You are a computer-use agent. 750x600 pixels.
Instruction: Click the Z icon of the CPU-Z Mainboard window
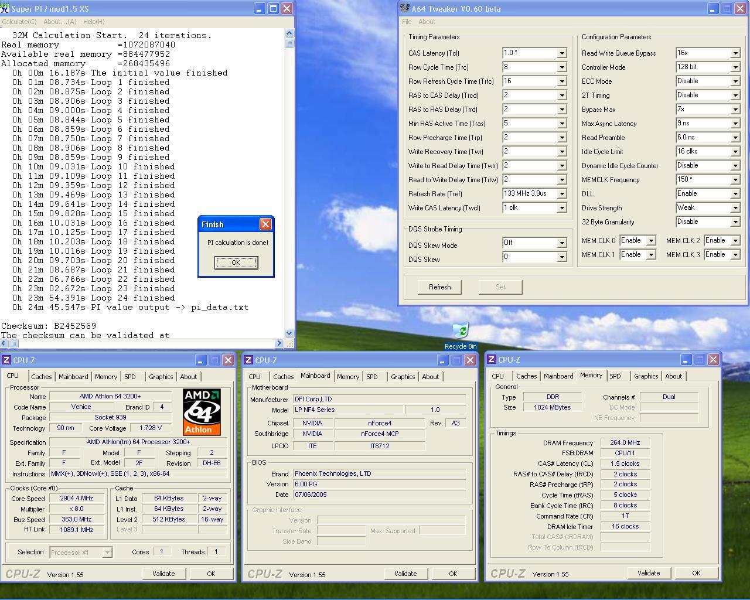coord(248,360)
